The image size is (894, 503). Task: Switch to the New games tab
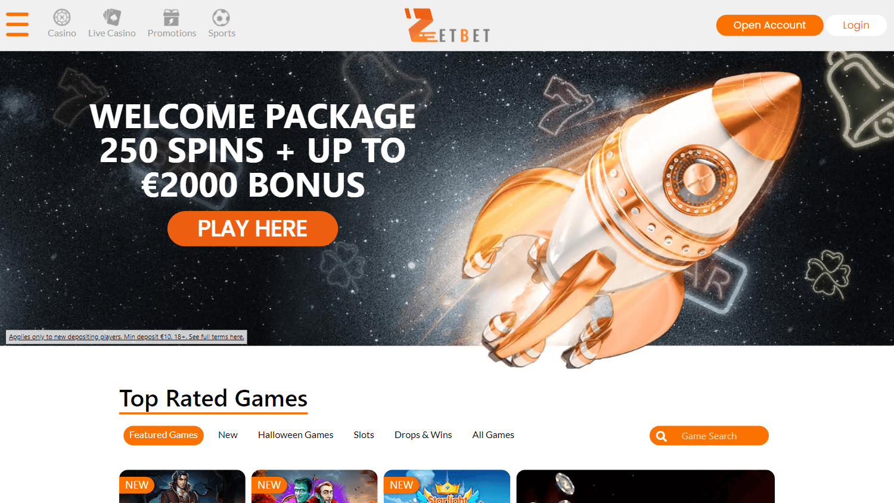click(x=228, y=435)
